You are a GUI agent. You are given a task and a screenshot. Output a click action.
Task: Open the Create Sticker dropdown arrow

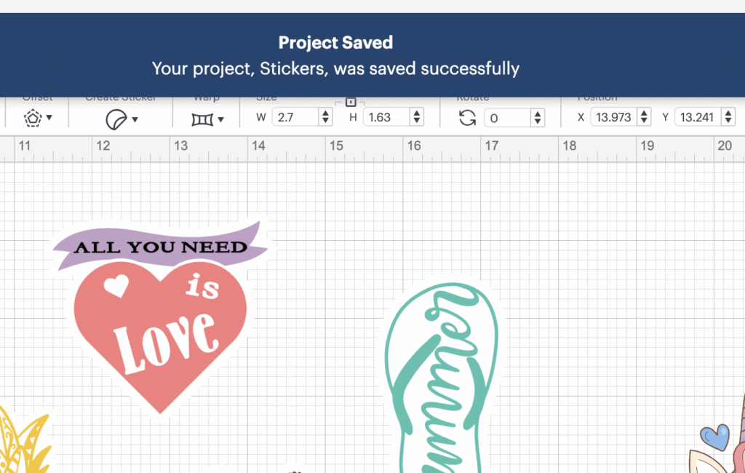pos(135,119)
